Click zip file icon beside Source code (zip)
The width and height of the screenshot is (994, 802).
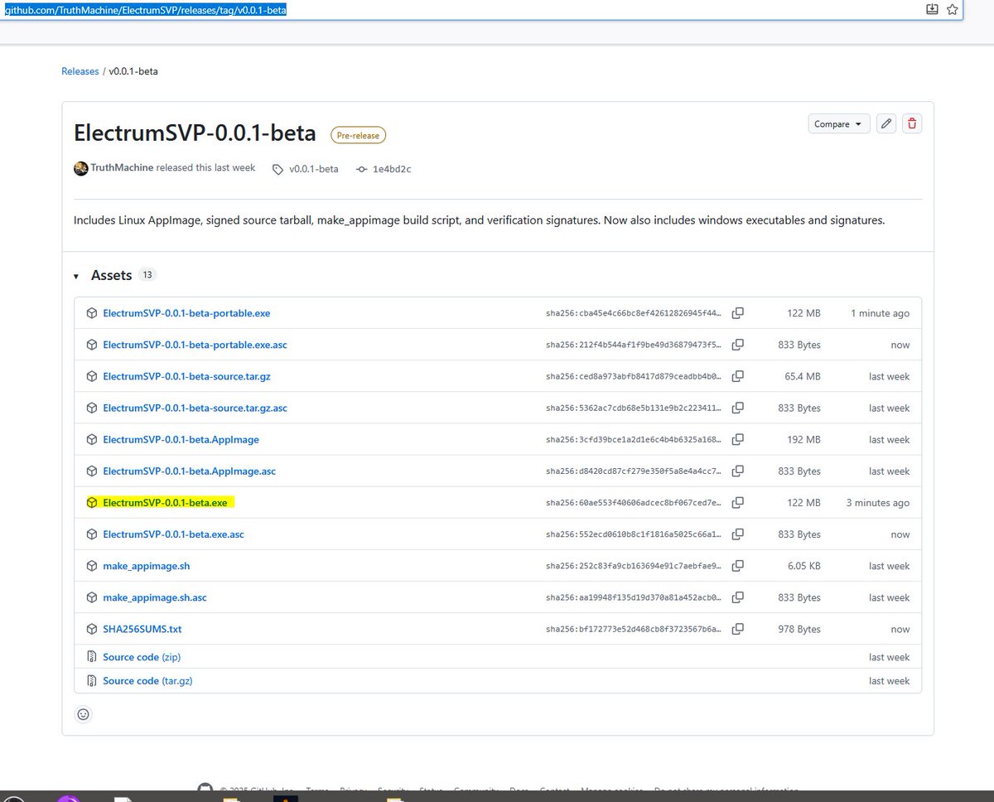pyautogui.click(x=92, y=657)
